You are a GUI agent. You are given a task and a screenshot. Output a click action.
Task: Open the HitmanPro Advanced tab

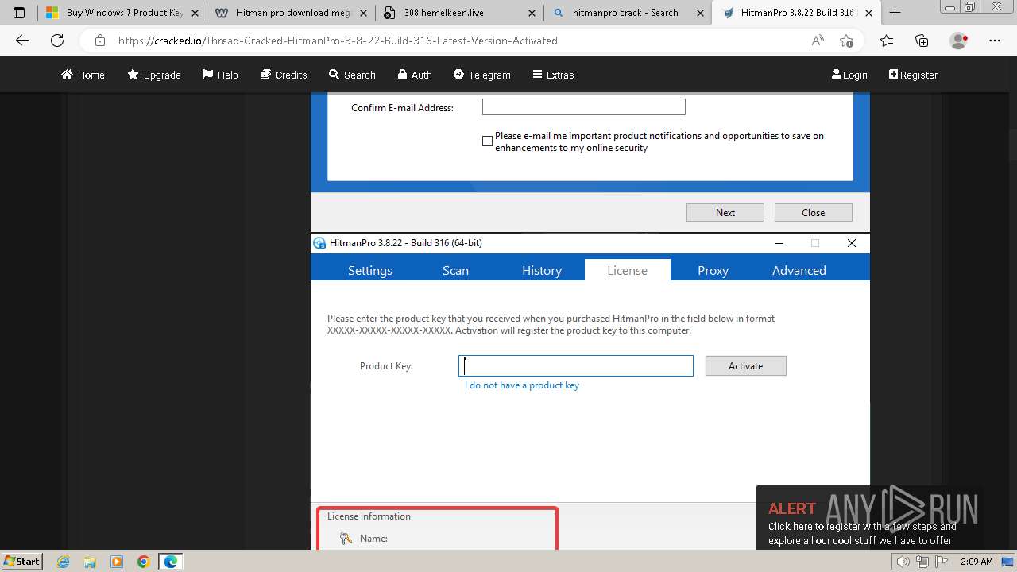(x=799, y=270)
